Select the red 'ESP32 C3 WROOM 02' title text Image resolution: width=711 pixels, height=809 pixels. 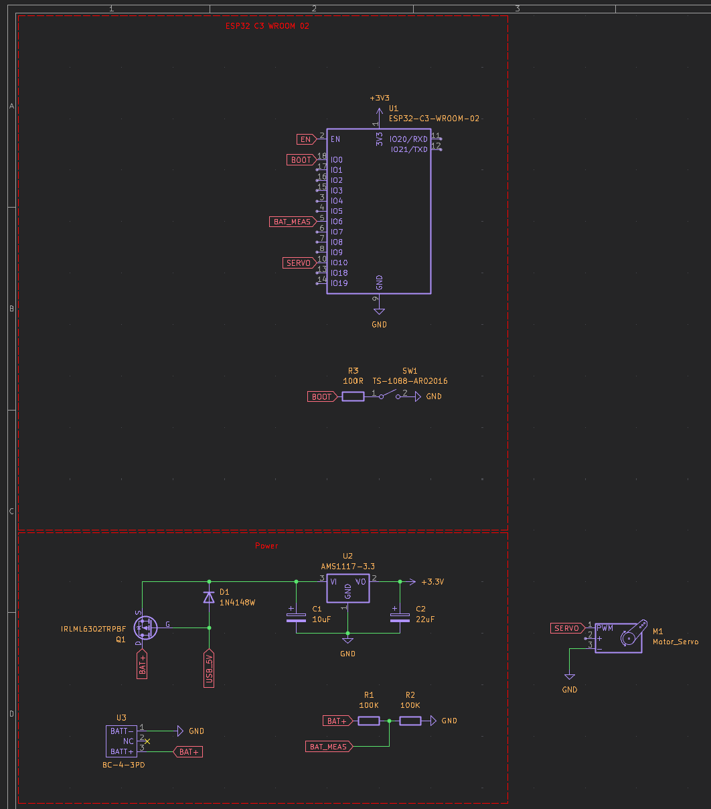(x=267, y=26)
